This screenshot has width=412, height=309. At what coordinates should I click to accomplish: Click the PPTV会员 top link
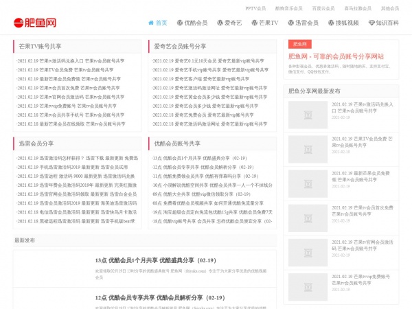(x=255, y=8)
